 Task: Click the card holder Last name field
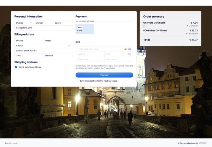pos(118,59)
